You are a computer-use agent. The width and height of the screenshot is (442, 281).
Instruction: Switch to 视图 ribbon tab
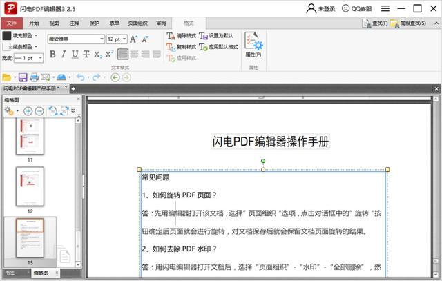click(x=54, y=23)
